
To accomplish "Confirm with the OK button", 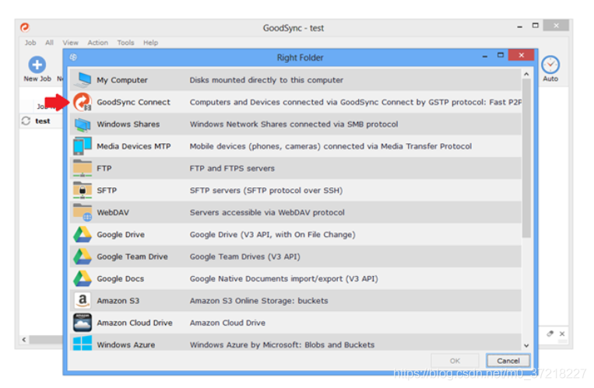I will point(455,361).
